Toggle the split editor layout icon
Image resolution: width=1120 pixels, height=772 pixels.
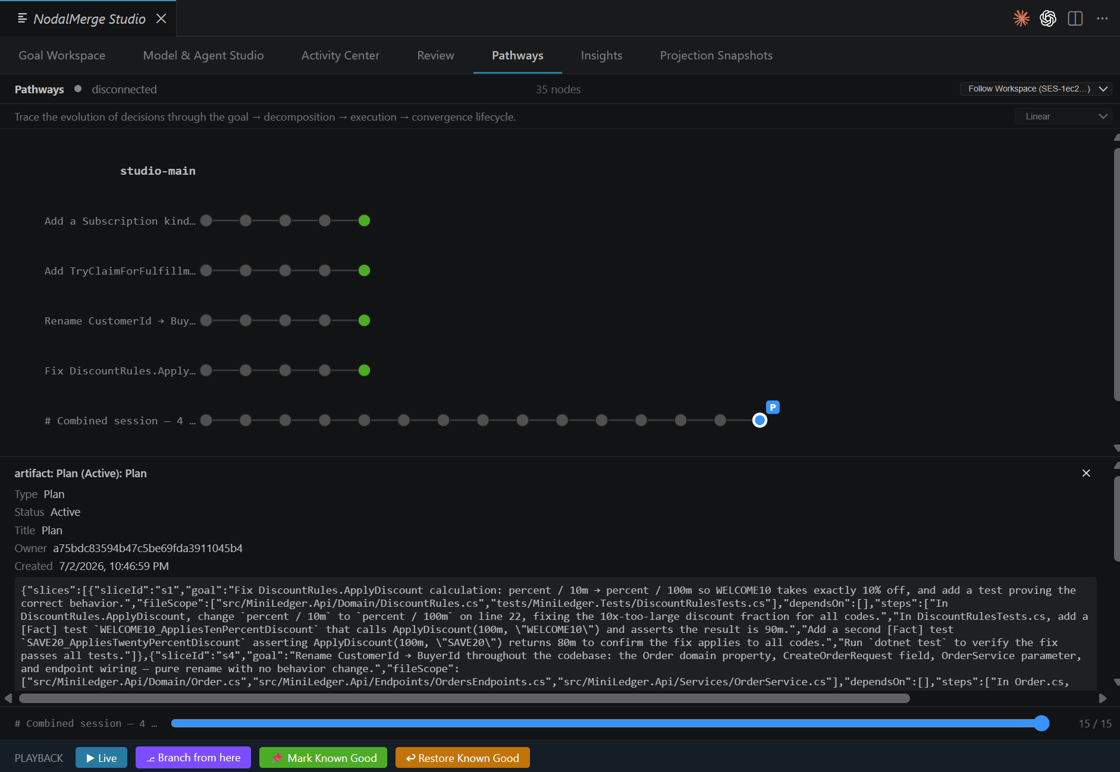1075,18
